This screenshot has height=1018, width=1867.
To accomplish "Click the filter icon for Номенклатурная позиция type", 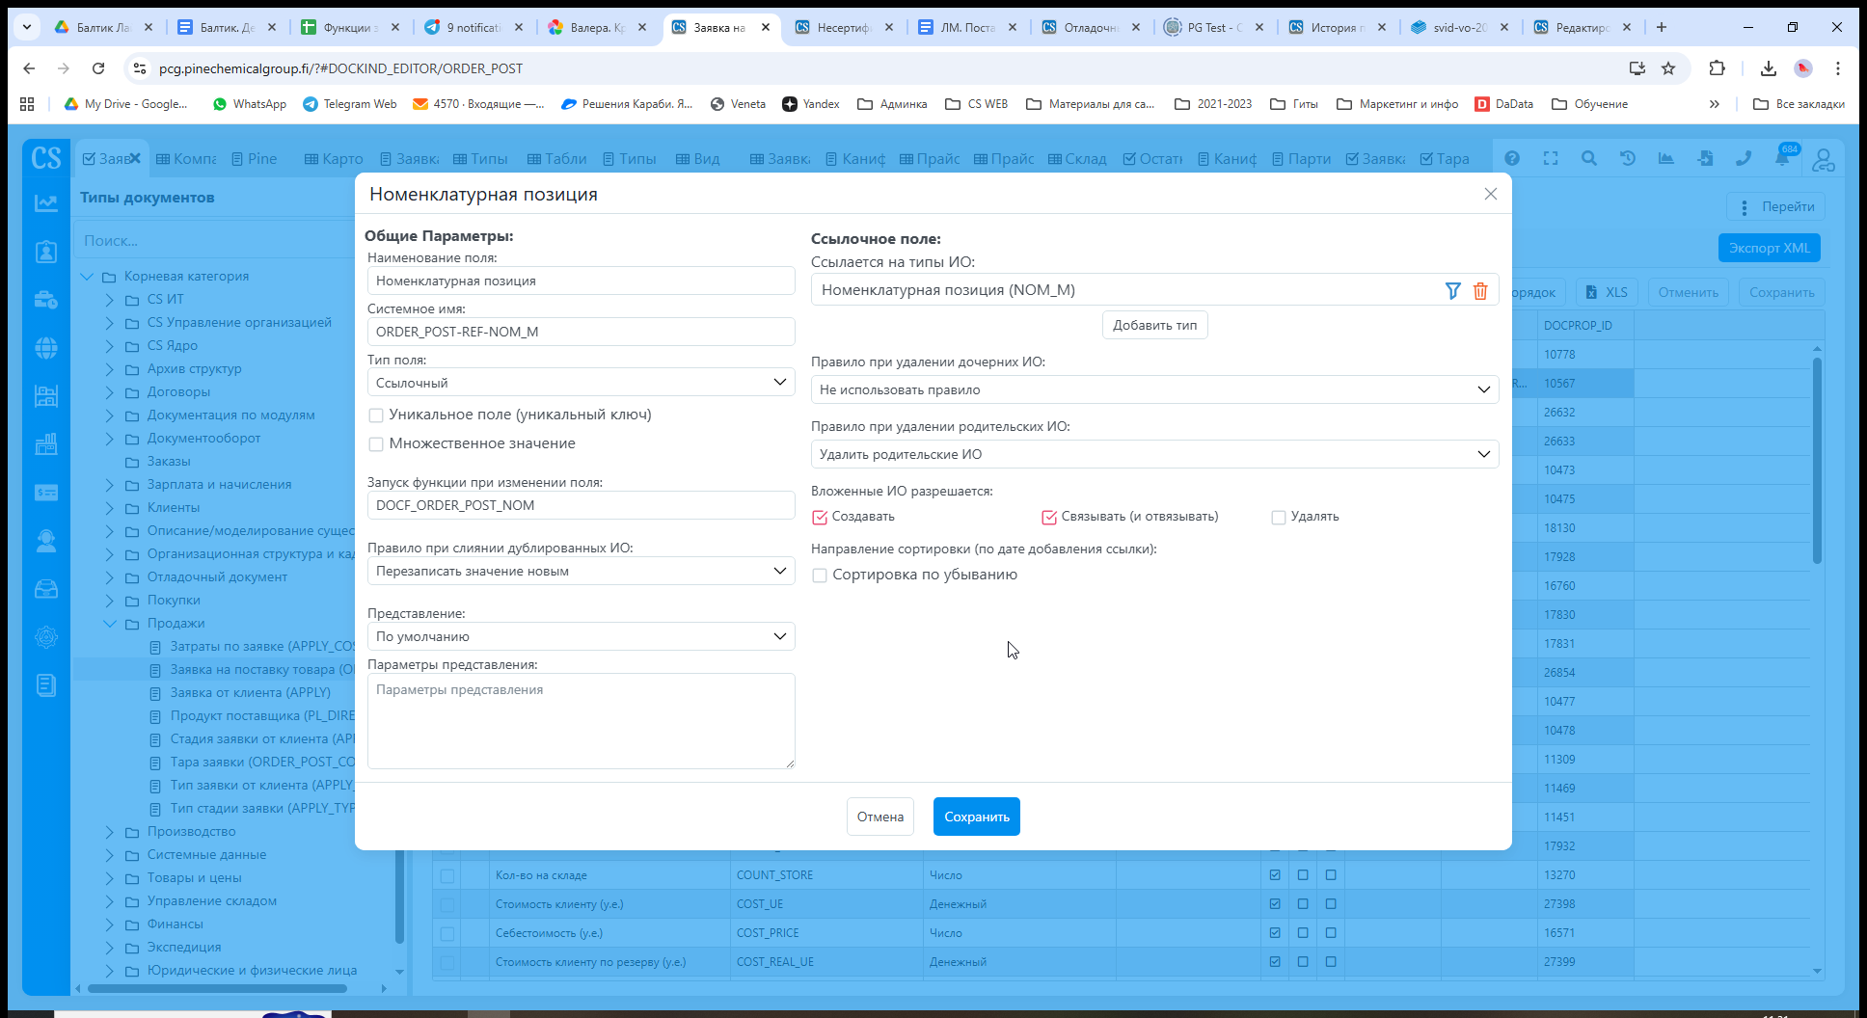I will (x=1452, y=290).
